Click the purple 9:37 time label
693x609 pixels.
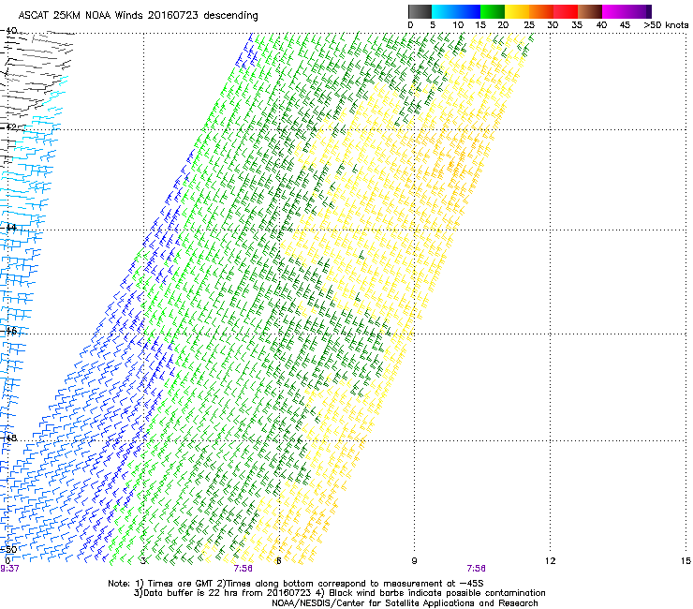click(9, 569)
